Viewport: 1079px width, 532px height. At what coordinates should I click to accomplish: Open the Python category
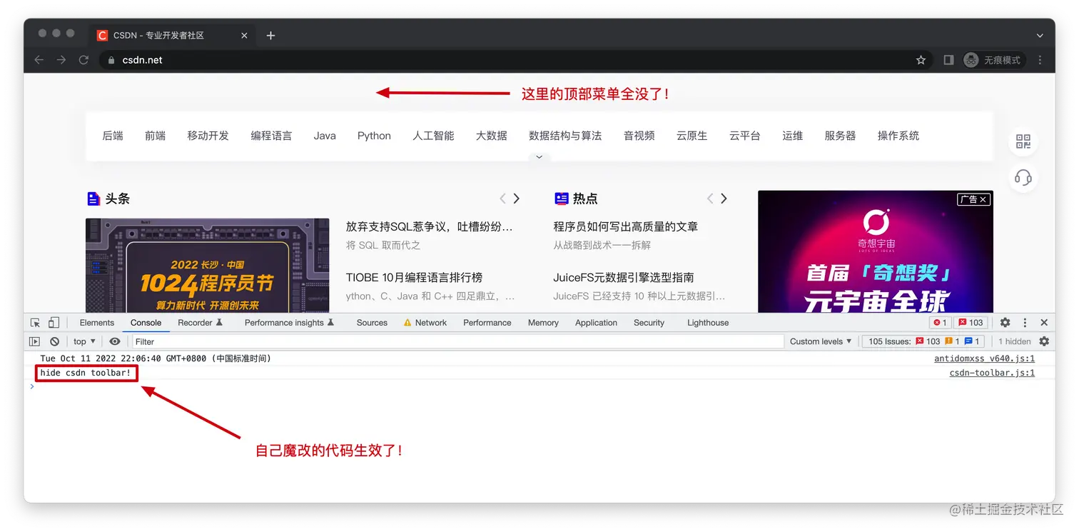(374, 136)
